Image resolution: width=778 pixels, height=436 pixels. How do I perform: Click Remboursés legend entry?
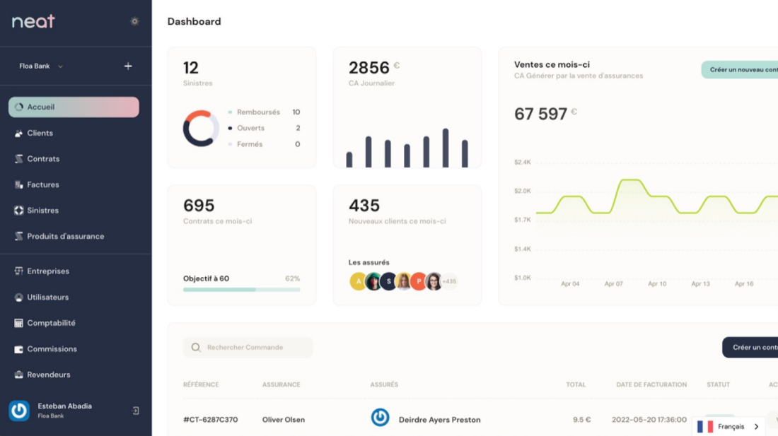click(x=264, y=112)
